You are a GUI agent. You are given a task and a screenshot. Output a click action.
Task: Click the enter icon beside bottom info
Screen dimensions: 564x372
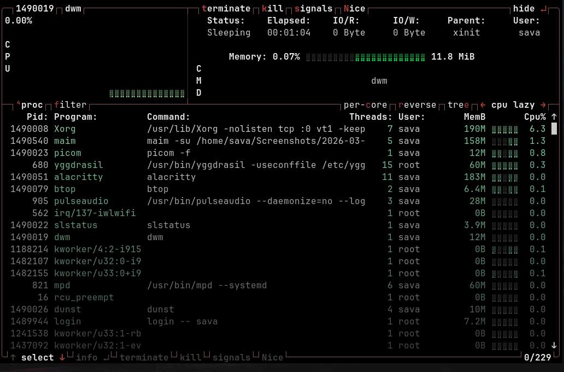(106, 358)
